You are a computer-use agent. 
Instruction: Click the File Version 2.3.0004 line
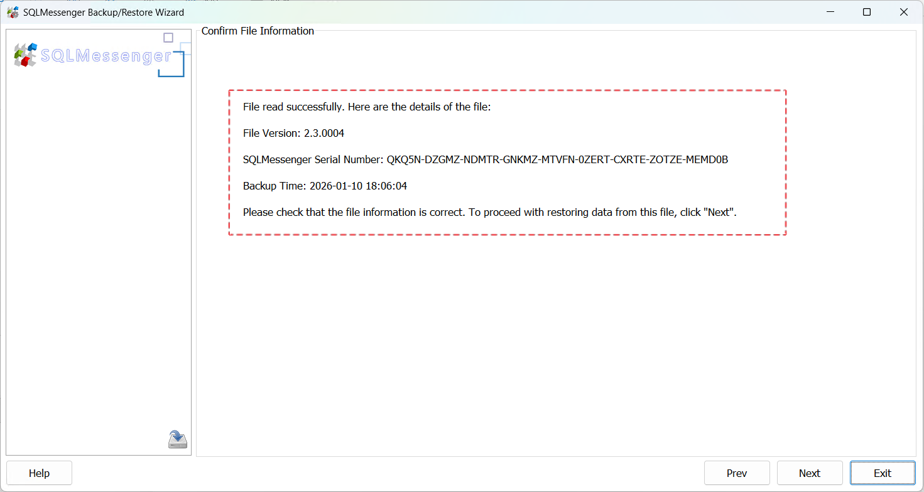tap(293, 133)
